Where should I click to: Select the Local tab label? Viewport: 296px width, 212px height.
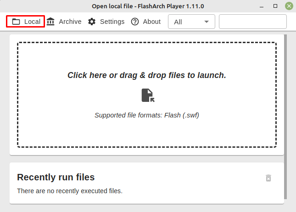pos(32,22)
